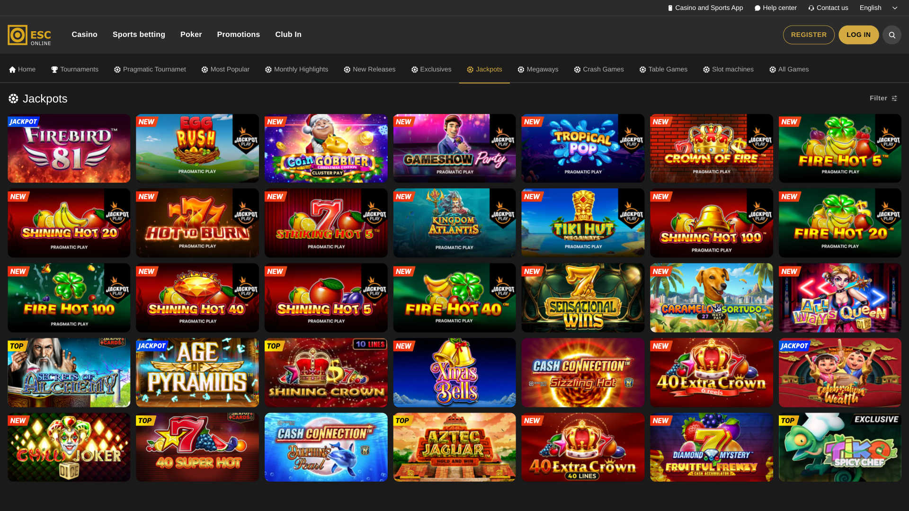Open the Promotions menu item
Image resolution: width=909 pixels, height=511 pixels.
(x=238, y=34)
